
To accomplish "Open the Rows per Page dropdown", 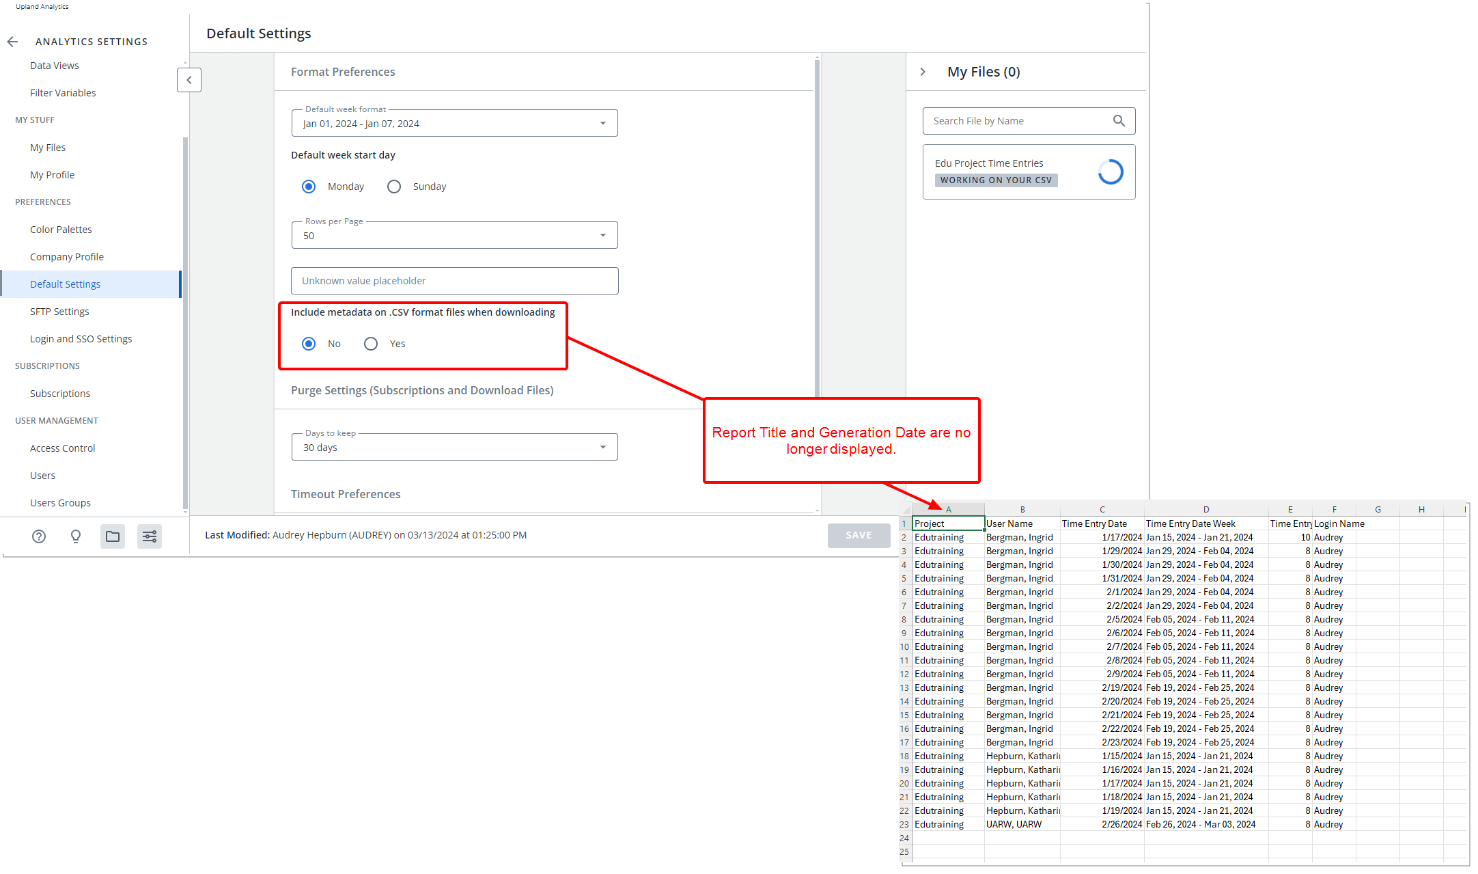I will 602,235.
